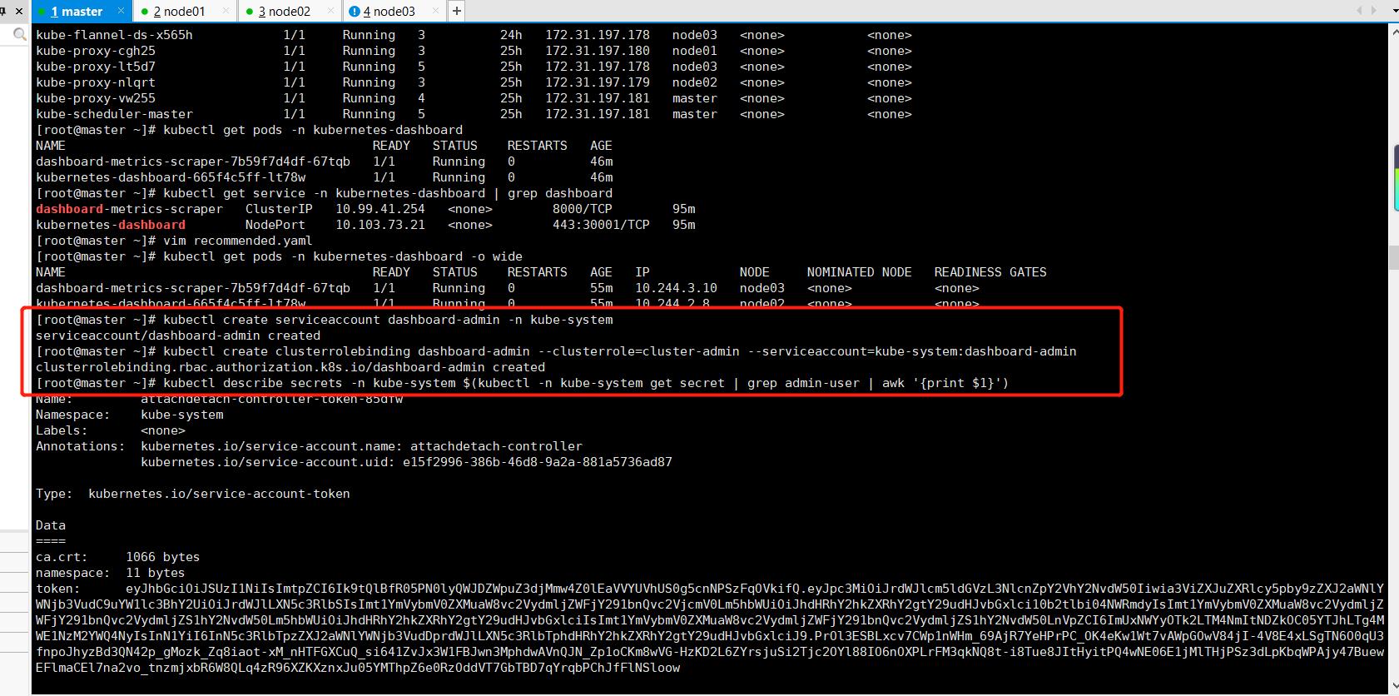
Task: Click the green status dot on the node01 tab
Action: (x=145, y=12)
